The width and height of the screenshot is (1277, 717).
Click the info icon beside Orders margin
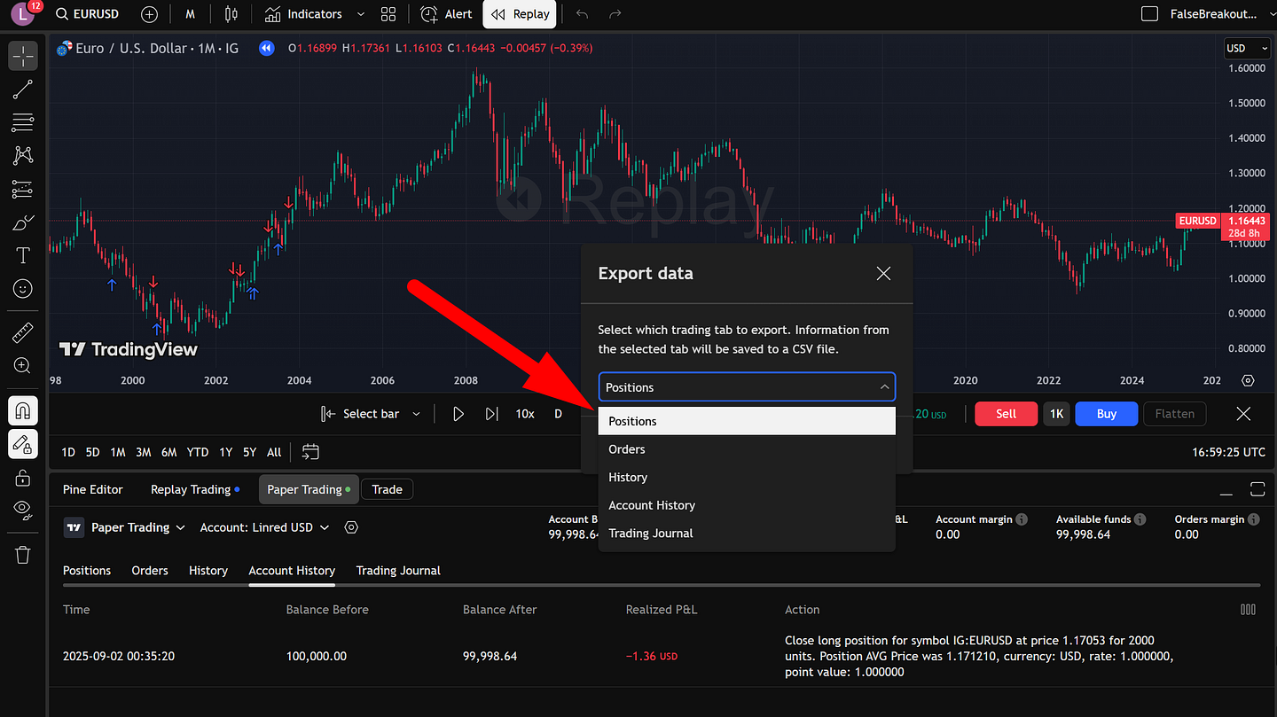point(1254,519)
